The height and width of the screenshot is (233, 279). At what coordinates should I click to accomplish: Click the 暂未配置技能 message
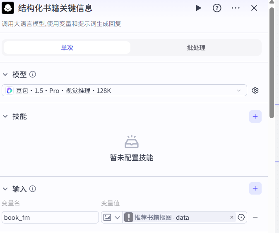[x=132, y=158]
